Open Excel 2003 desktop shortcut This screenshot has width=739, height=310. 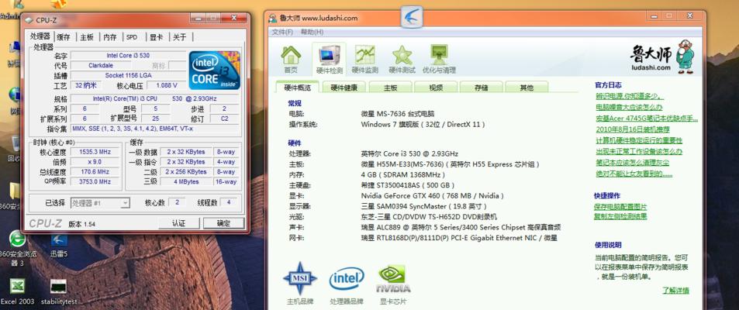(17, 292)
